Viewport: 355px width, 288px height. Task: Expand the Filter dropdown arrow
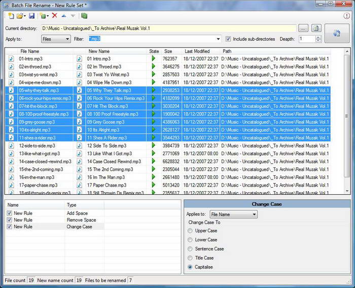[x=218, y=39]
